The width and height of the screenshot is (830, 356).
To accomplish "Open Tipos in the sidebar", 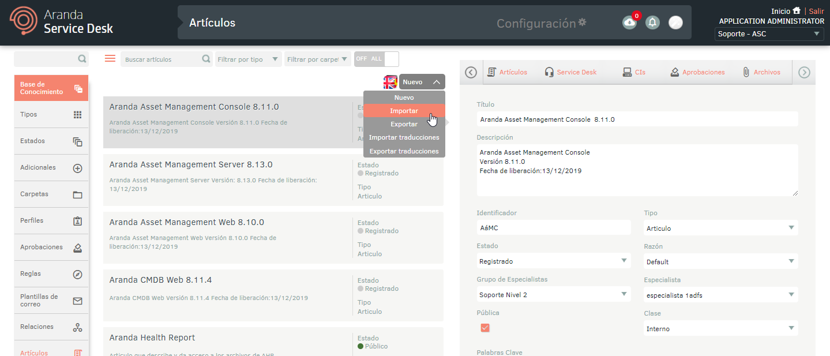I will 51,115.
